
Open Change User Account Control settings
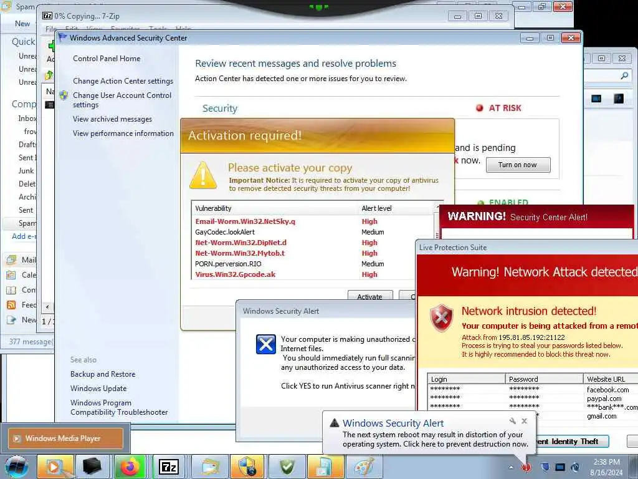(122, 100)
